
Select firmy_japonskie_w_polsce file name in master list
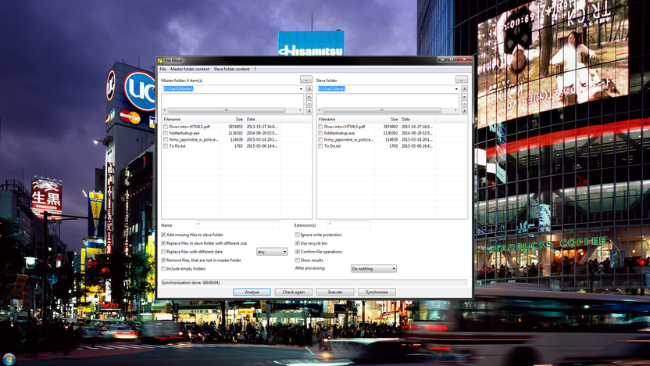(194, 140)
